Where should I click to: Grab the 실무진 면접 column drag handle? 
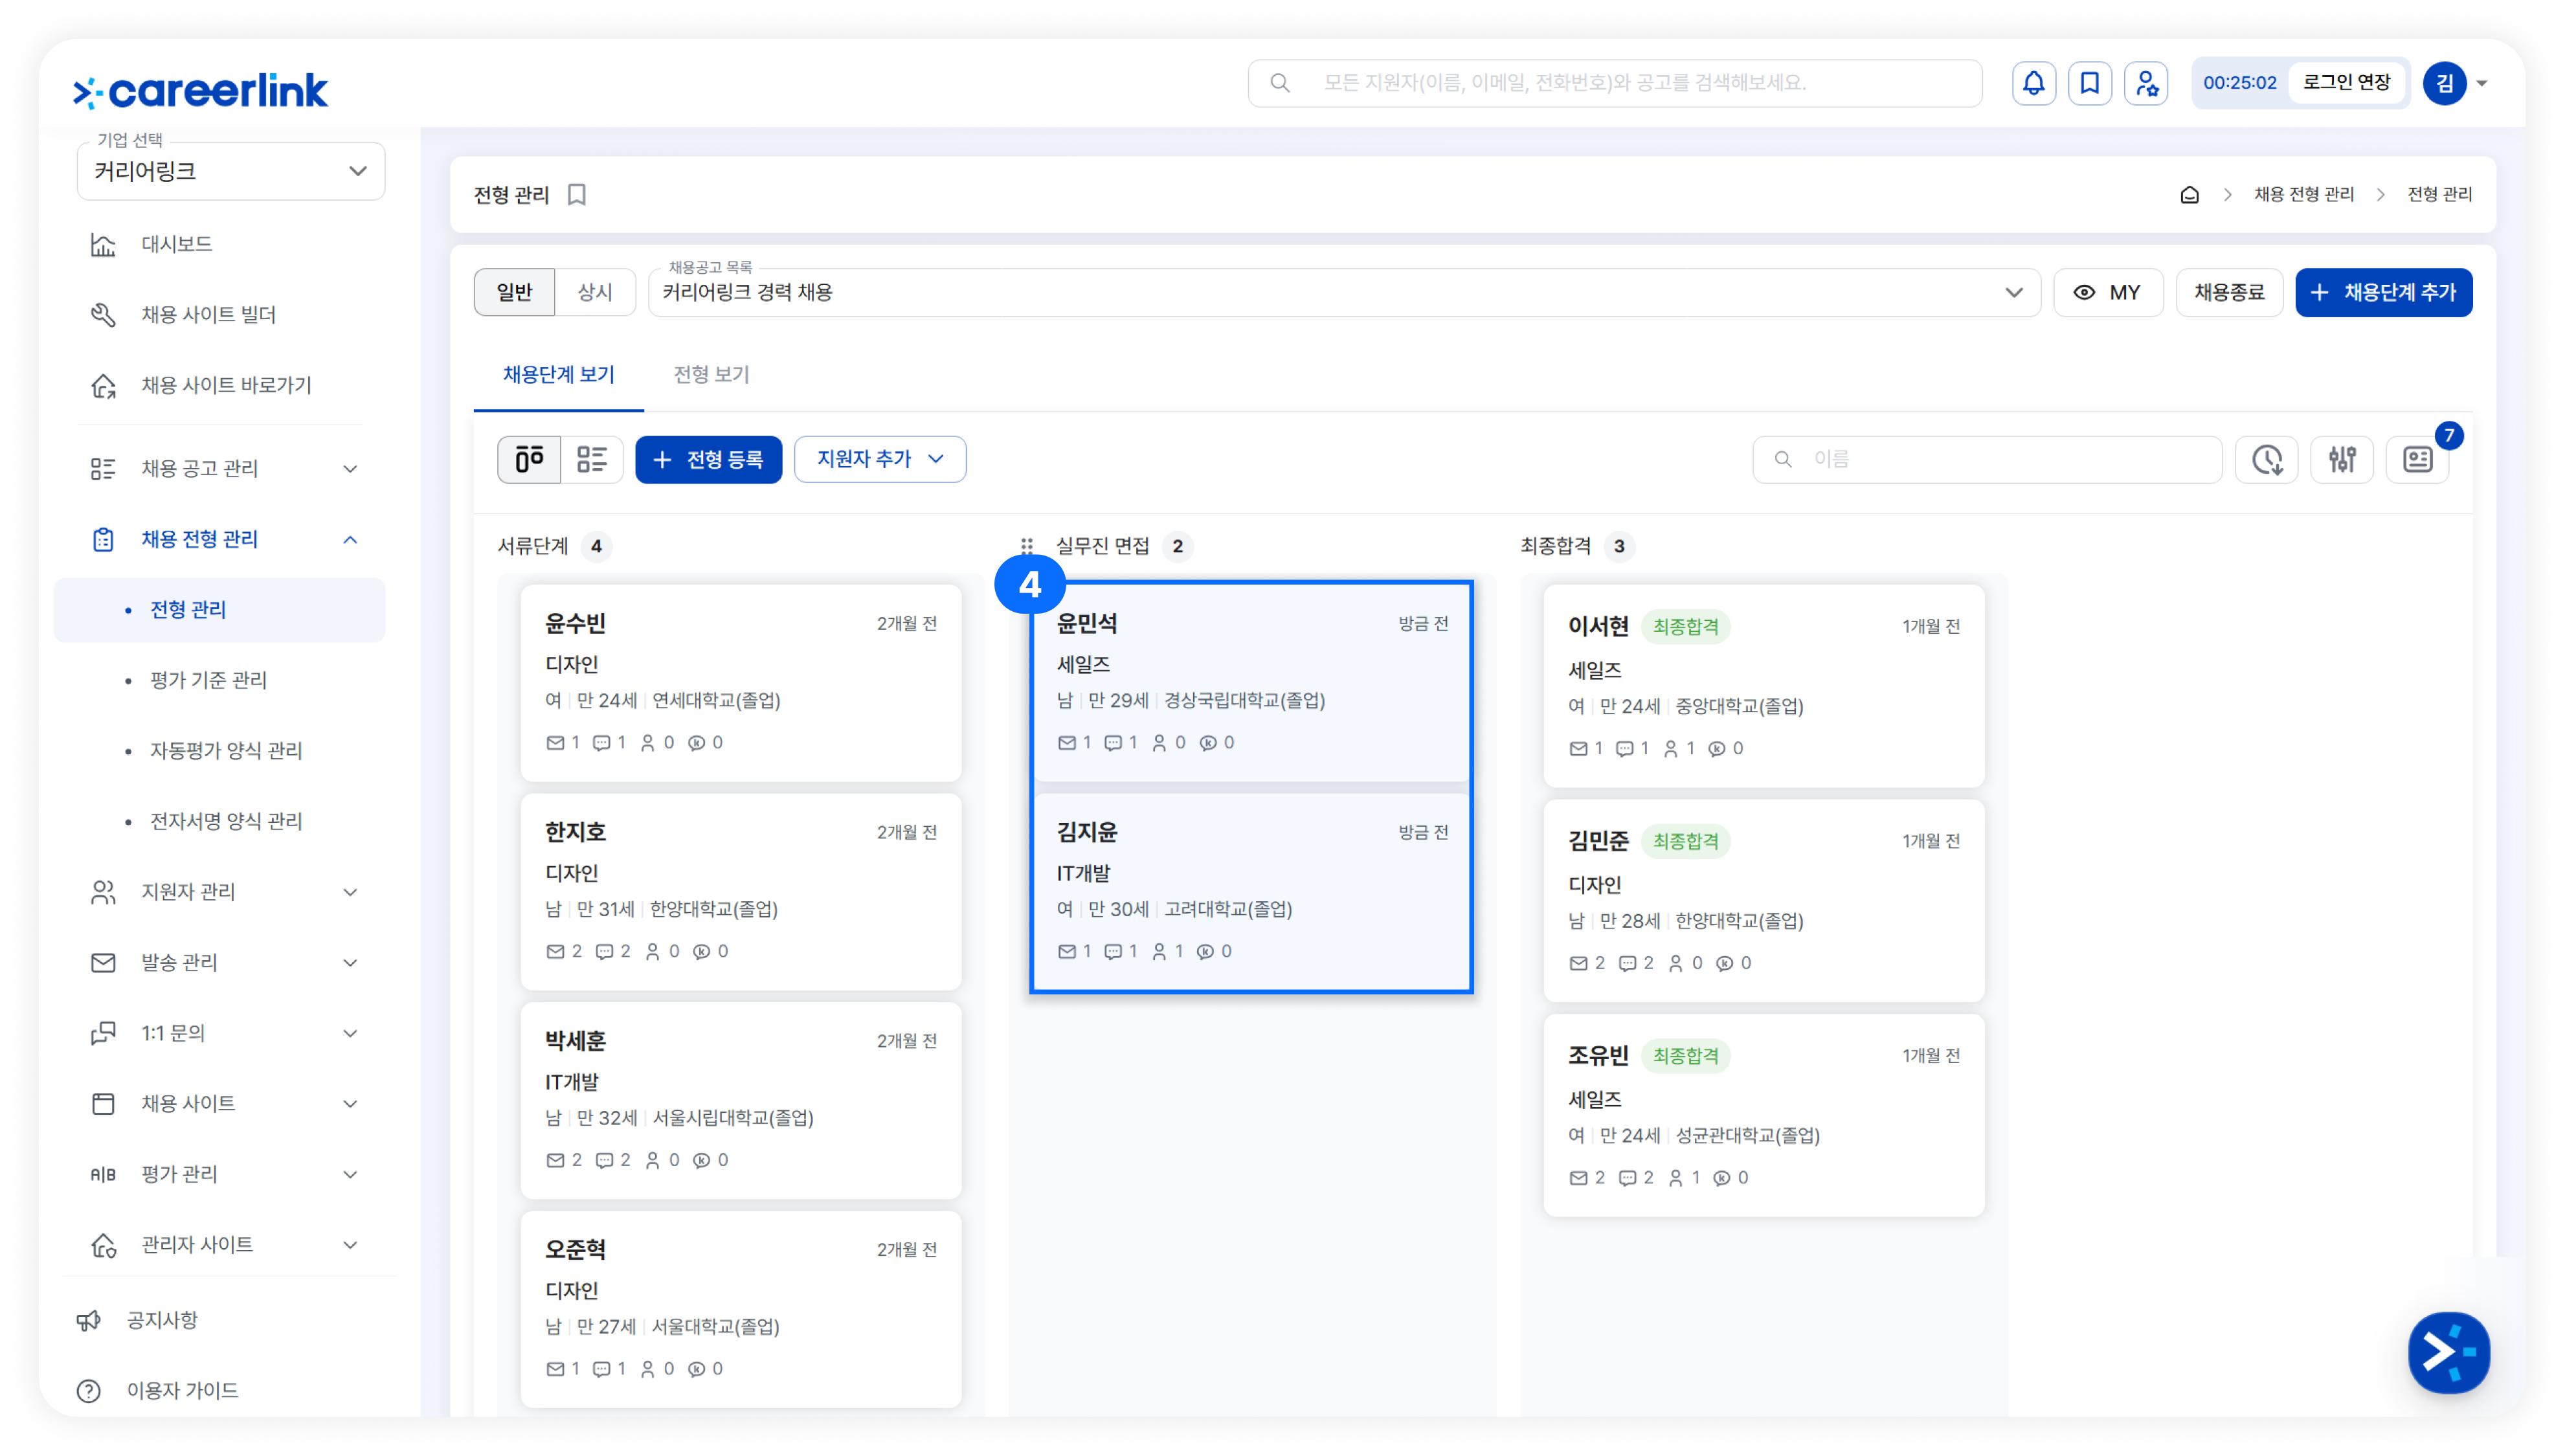point(1027,546)
